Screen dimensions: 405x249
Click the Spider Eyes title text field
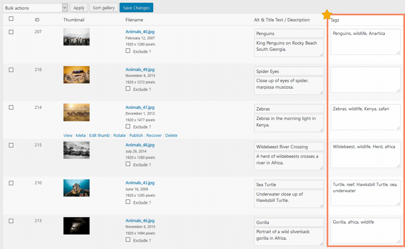pos(289,71)
